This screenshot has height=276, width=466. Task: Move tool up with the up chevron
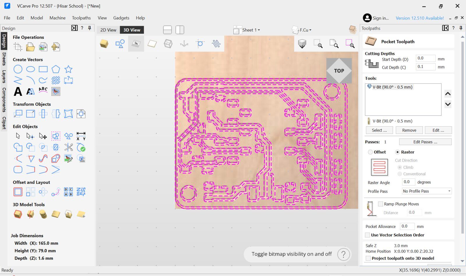point(448,94)
